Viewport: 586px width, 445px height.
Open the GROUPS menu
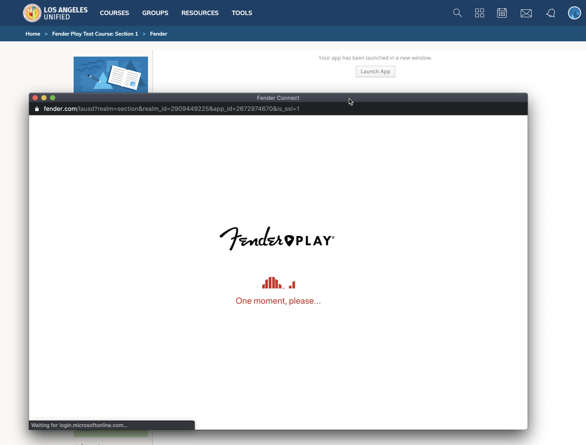[155, 13]
